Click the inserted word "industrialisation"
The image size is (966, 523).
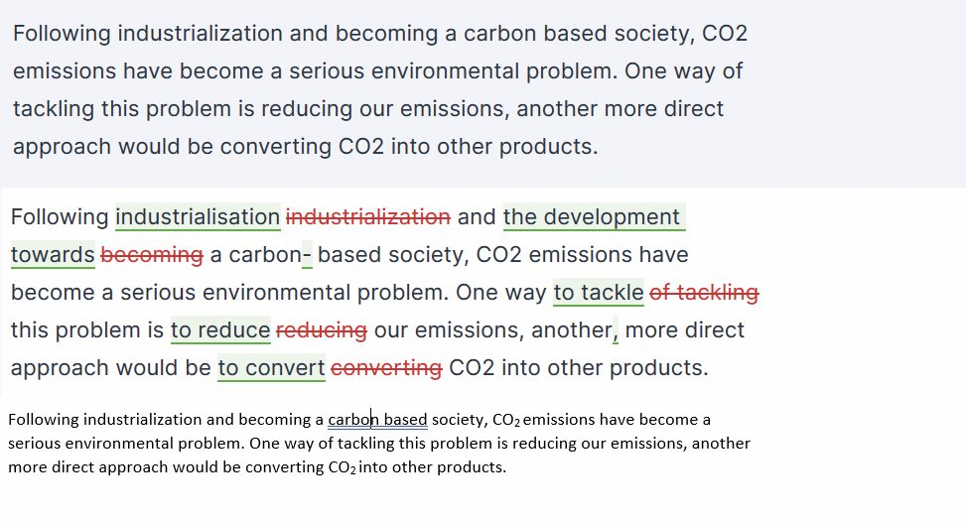(x=198, y=217)
